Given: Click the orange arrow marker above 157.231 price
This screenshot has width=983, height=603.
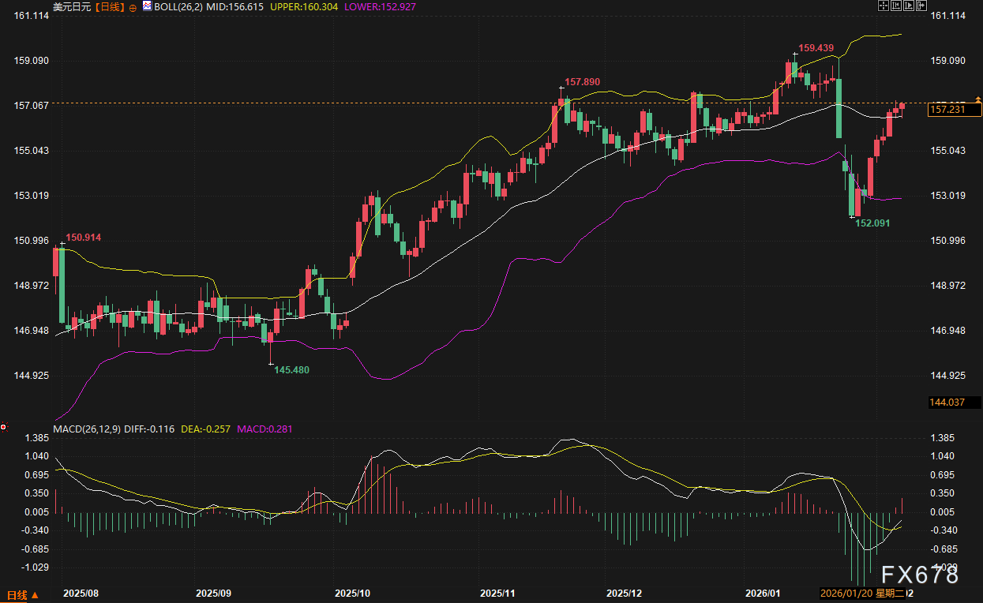Looking at the screenshot, I should 977,99.
